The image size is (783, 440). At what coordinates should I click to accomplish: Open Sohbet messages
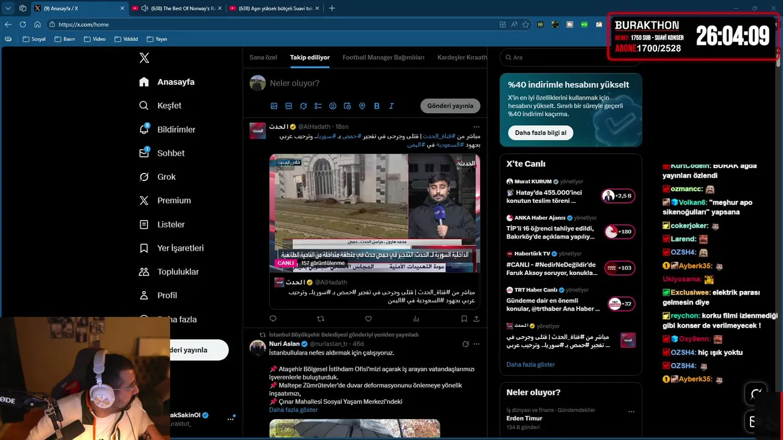click(161, 153)
